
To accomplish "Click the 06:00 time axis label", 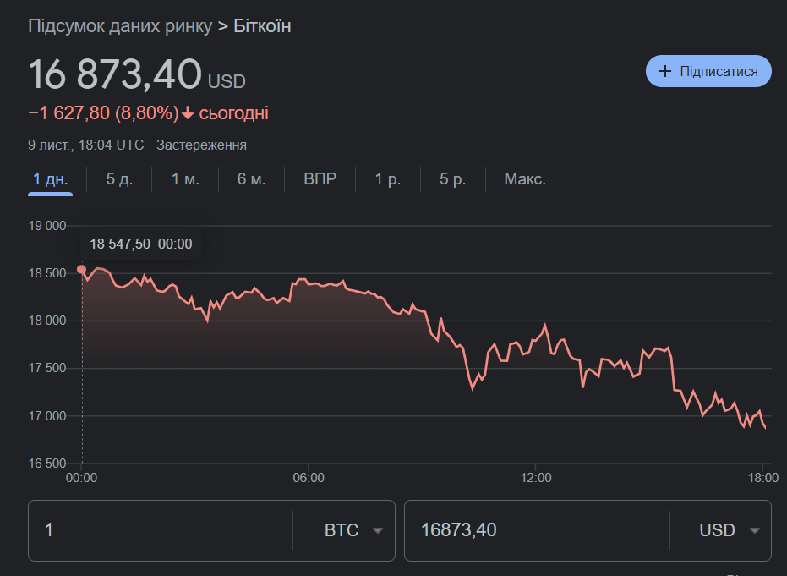I will tap(309, 478).
